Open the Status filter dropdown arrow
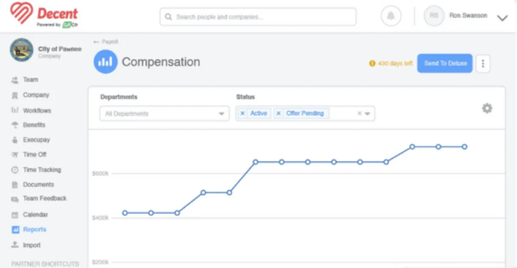This screenshot has width=517, height=268. pos(368,114)
